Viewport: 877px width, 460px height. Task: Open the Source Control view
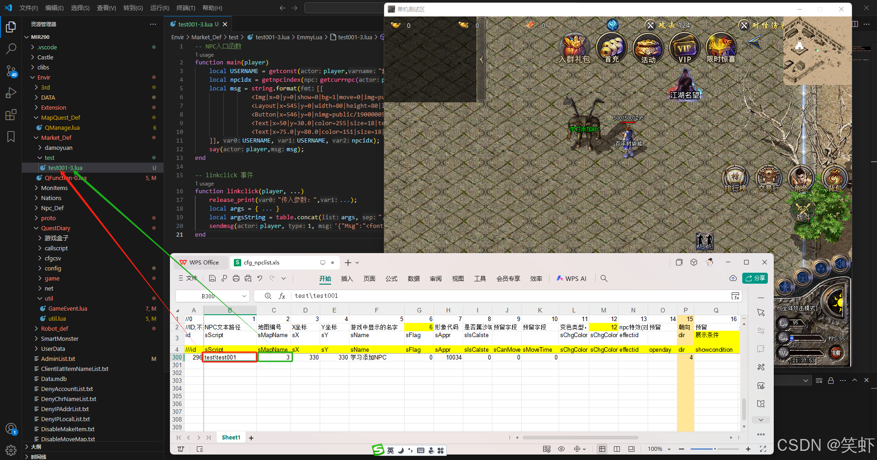point(11,71)
